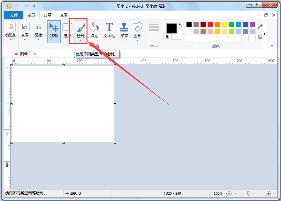Pick the background white color box
Image resolution: width=281 pixels, height=201 pixels.
[178, 36]
